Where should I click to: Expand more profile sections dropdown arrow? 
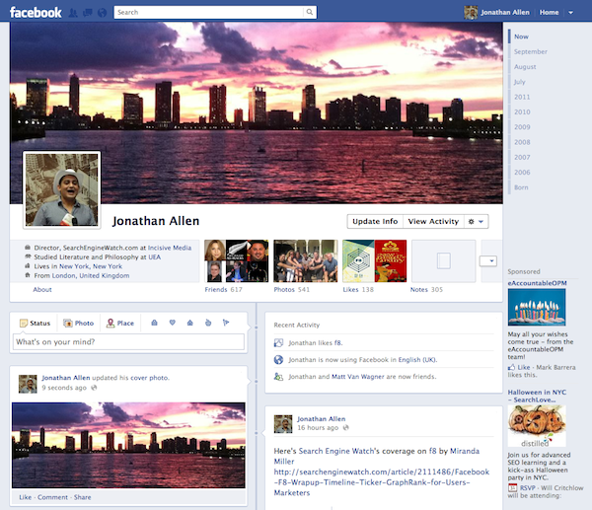487,260
